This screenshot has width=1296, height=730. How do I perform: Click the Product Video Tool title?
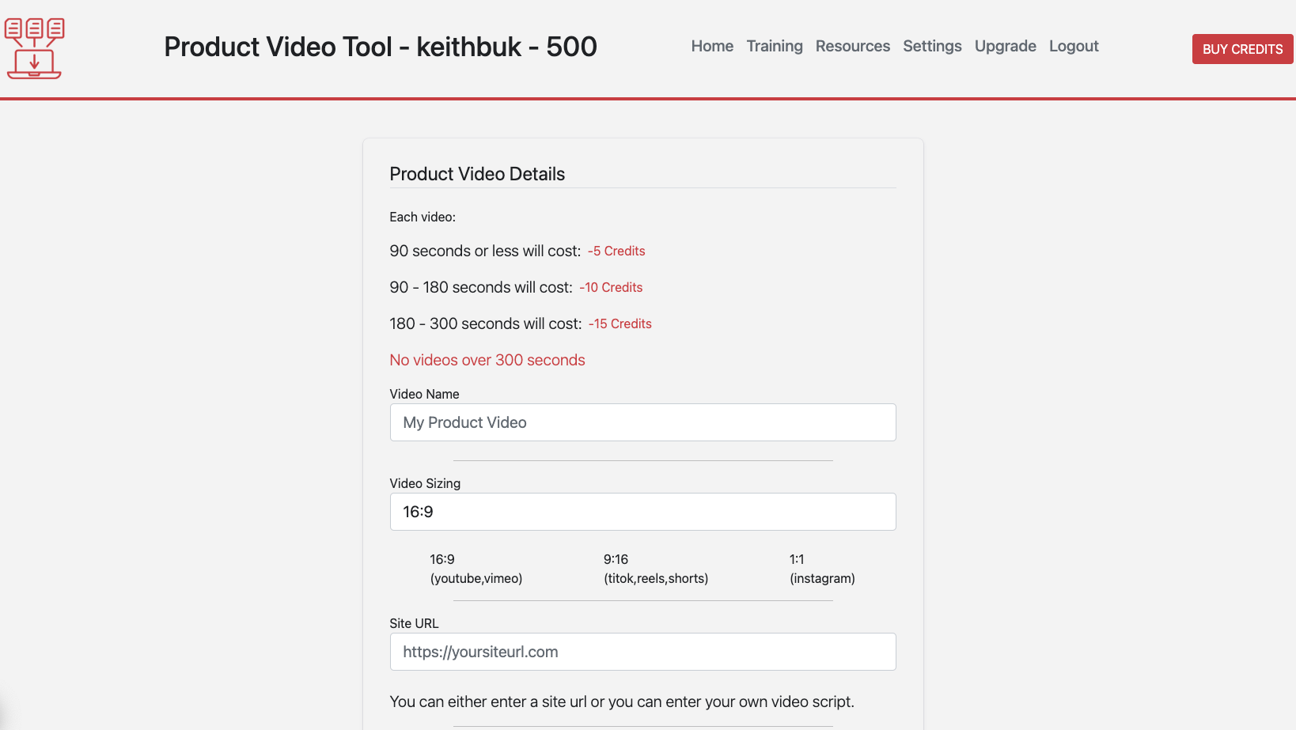380,47
